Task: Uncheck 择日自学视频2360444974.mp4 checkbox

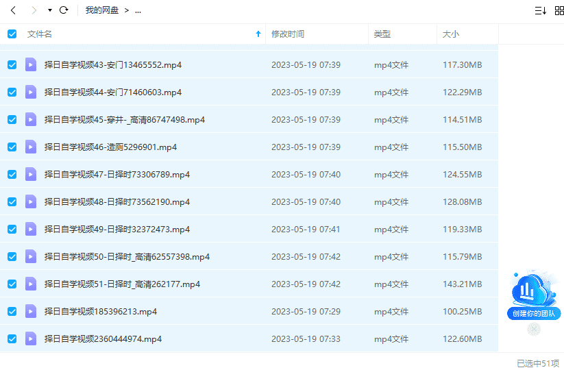Action: click(12, 338)
